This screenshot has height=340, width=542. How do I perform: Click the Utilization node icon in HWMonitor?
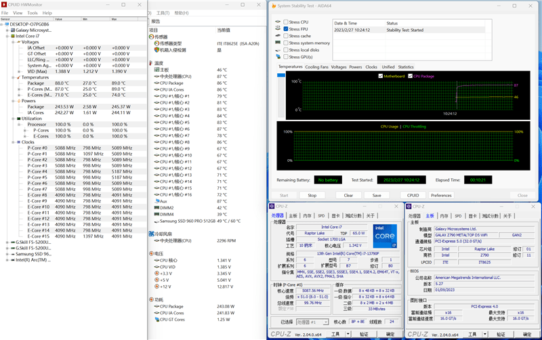click(x=19, y=119)
